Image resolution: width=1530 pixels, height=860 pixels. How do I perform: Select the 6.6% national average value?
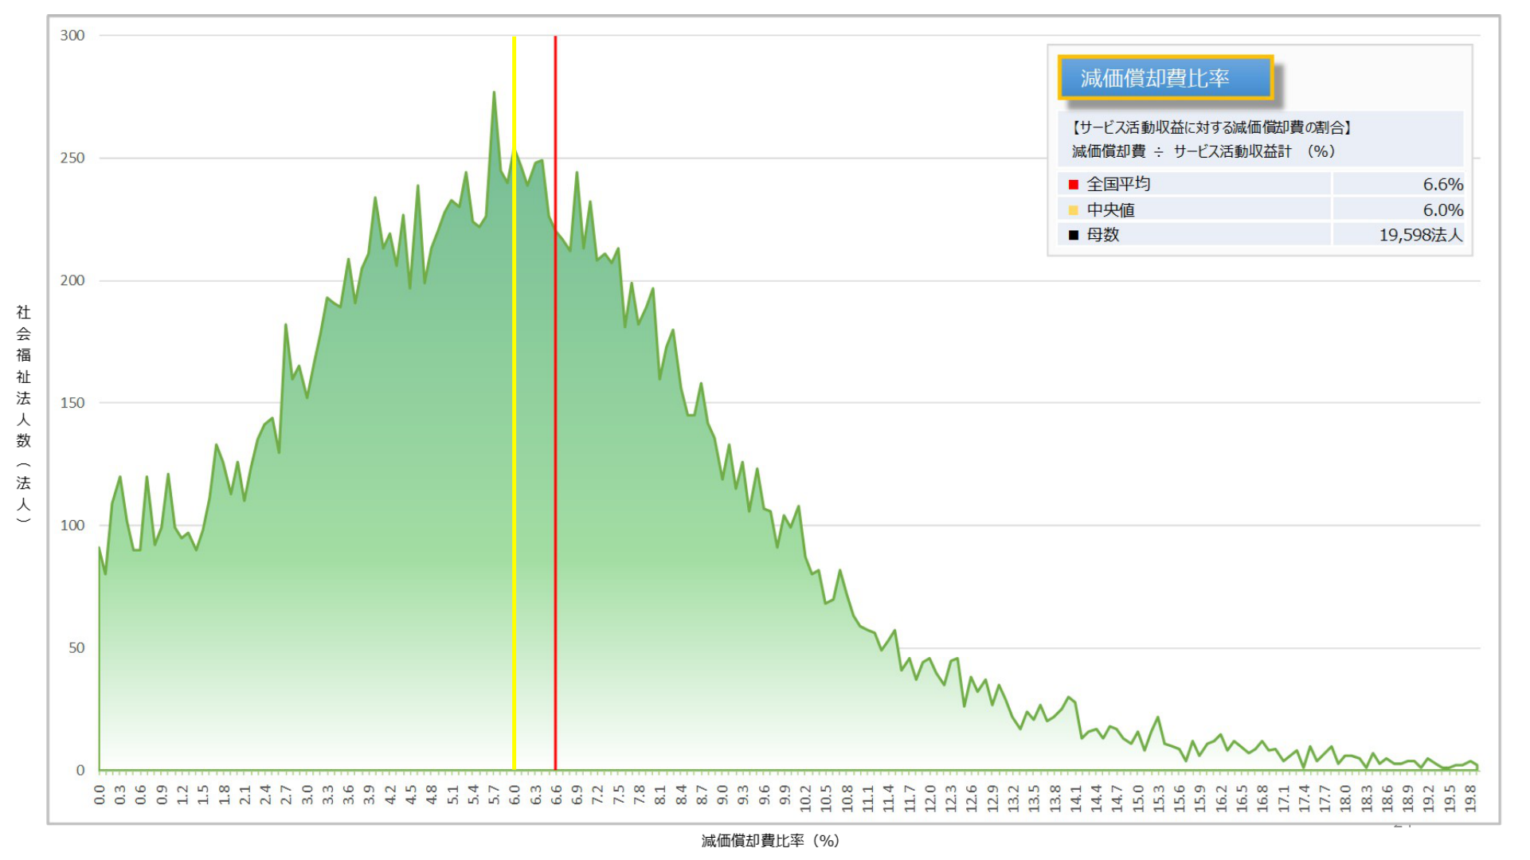(1442, 185)
